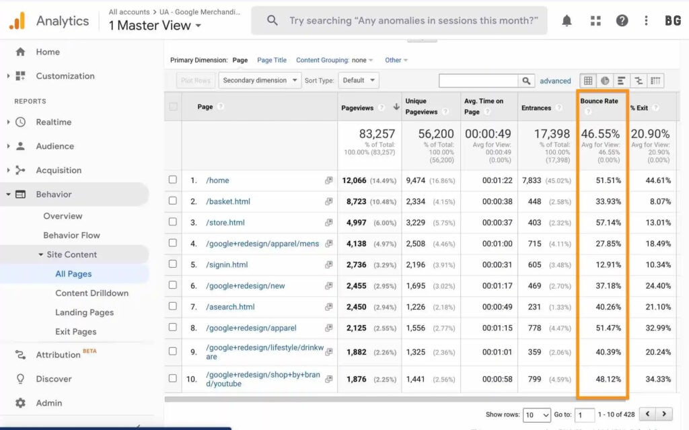Screen dimensions: 689x430
Task: Toggle the select-all checkbox in table header
Action: (173, 106)
